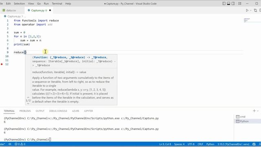Switch to the data.csv editor tab
The height and width of the screenshot is (147, 261).
coord(11,10)
